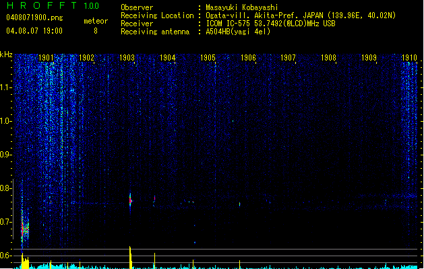Click the Receiving Location label
The width and height of the screenshot is (424, 269).
tap(157, 15)
